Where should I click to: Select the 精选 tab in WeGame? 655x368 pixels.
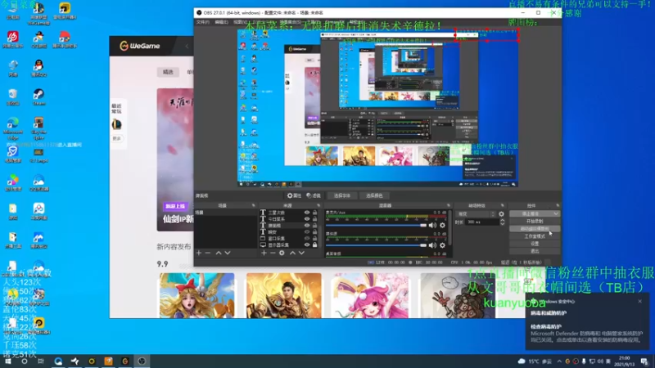point(168,72)
